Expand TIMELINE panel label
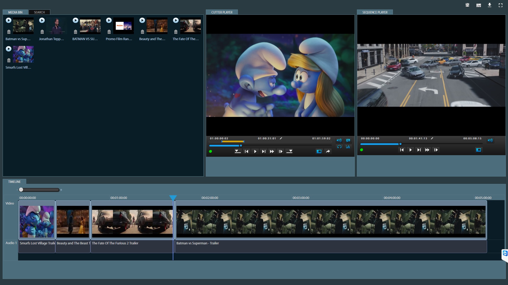 [x=14, y=181]
